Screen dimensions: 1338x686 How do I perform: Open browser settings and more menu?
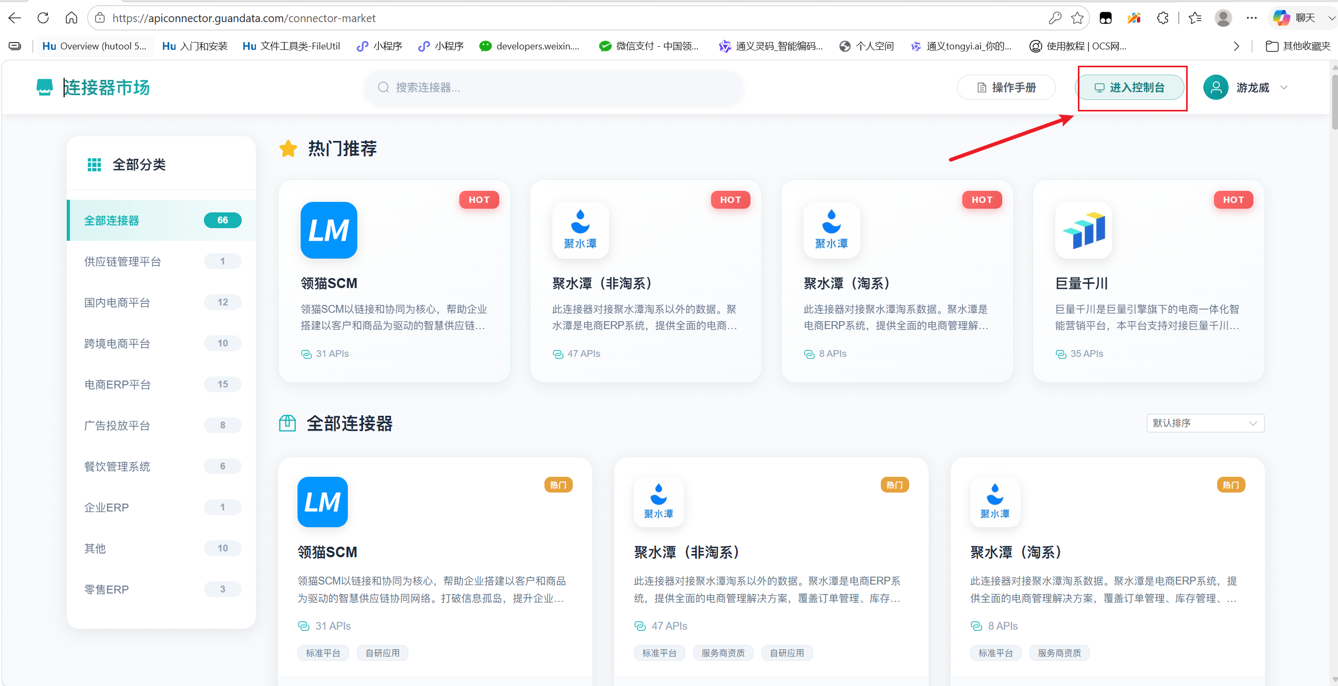(1252, 18)
